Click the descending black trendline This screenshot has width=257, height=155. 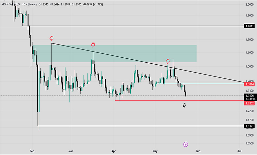pyautogui.click(x=148, y=63)
